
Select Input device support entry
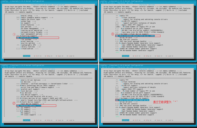[x=32, y=104]
